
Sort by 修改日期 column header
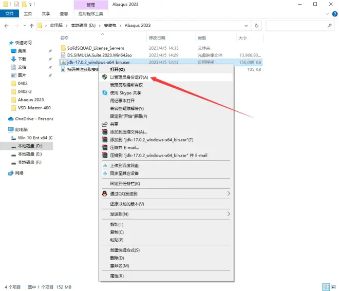(x=157, y=38)
